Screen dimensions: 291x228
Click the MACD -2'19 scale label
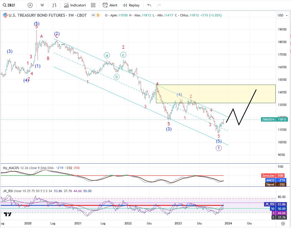[x=276, y=180]
